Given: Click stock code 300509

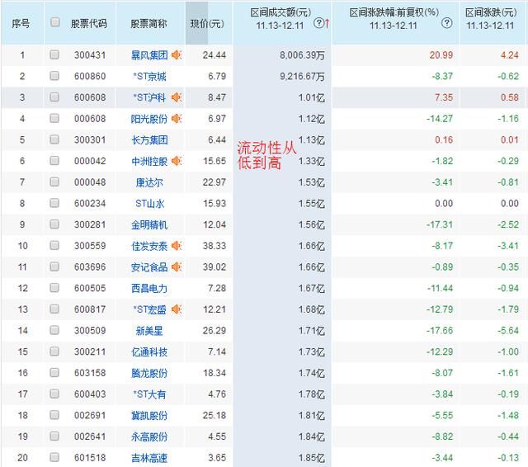Looking at the screenshot, I should [90, 330].
